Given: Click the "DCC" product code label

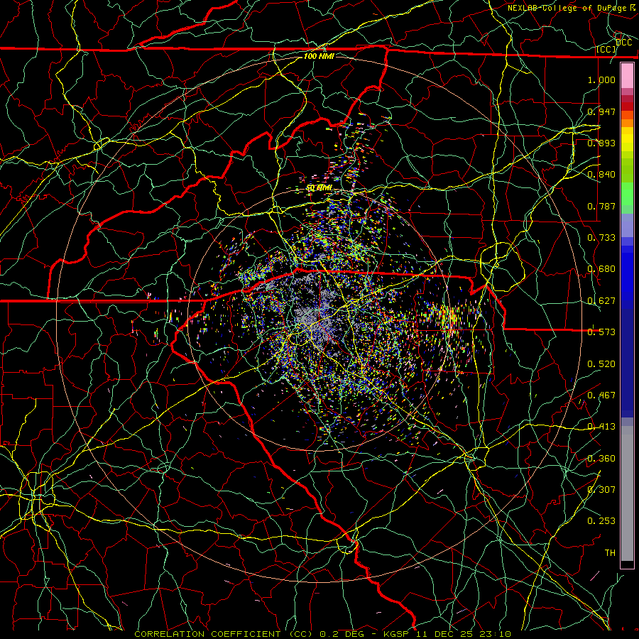Looking at the screenshot, I should pos(624,43).
